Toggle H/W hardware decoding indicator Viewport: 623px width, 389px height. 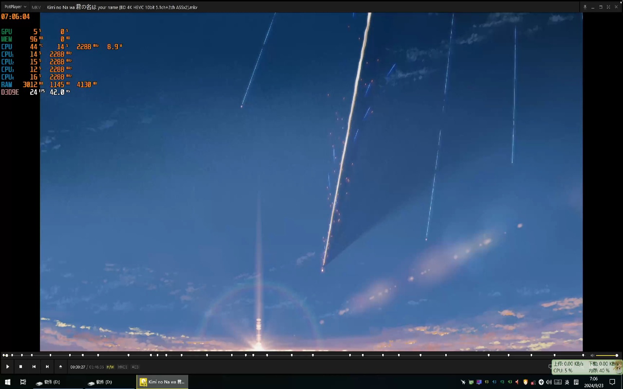[110, 367]
